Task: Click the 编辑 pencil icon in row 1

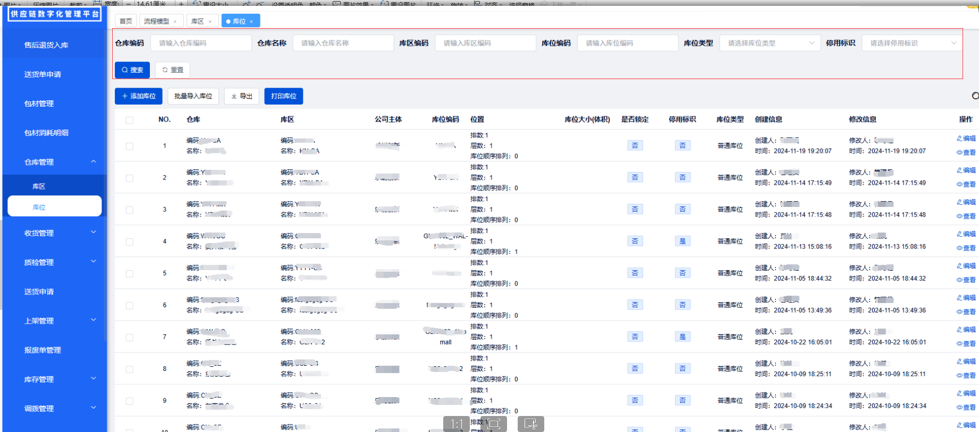Action: point(959,139)
